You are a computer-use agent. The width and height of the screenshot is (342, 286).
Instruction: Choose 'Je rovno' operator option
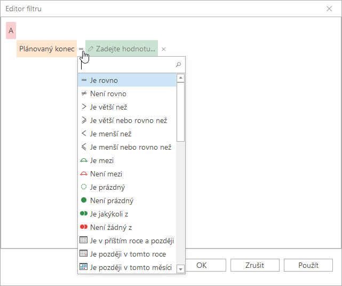(127, 80)
